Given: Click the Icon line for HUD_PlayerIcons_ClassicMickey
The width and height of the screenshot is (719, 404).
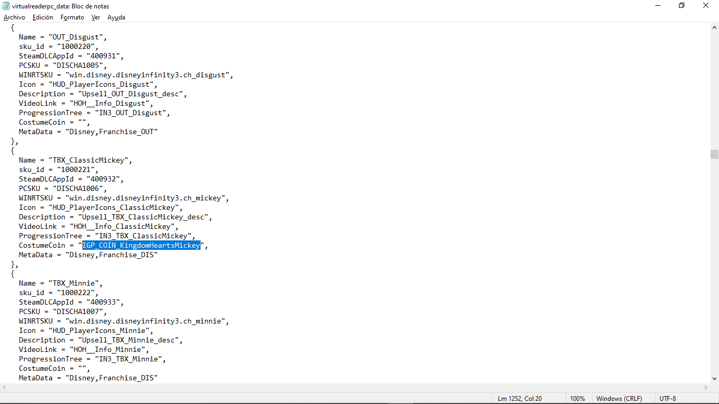Looking at the screenshot, I should (x=101, y=208).
